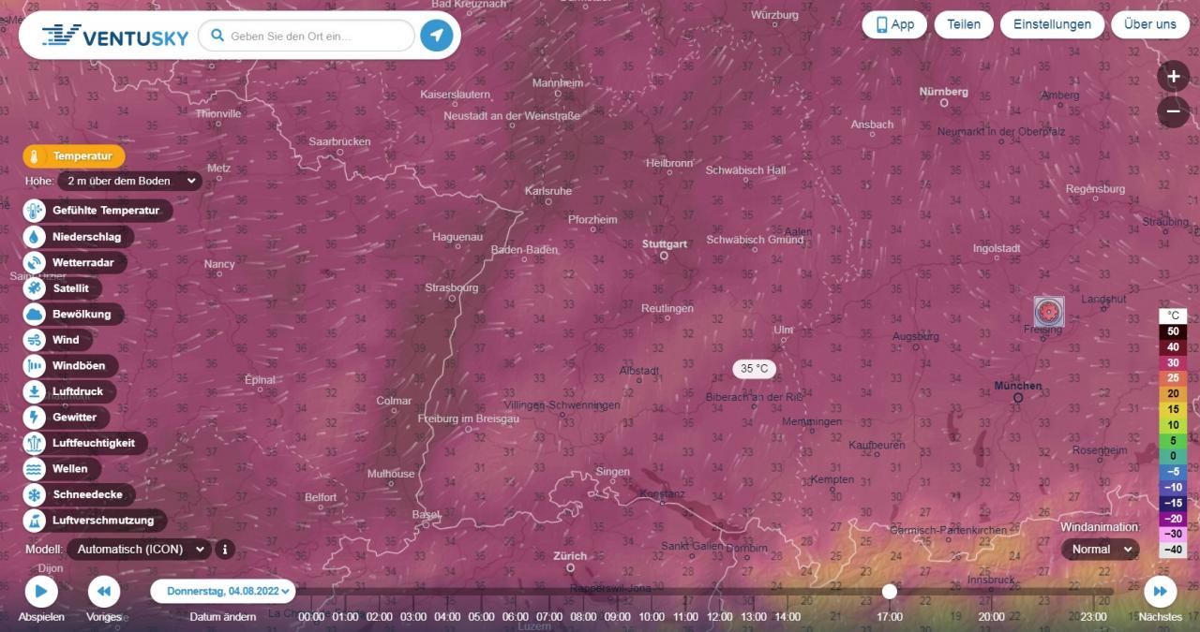The image size is (1200, 632).
Task: Zoom in with the plus button
Action: [x=1173, y=77]
